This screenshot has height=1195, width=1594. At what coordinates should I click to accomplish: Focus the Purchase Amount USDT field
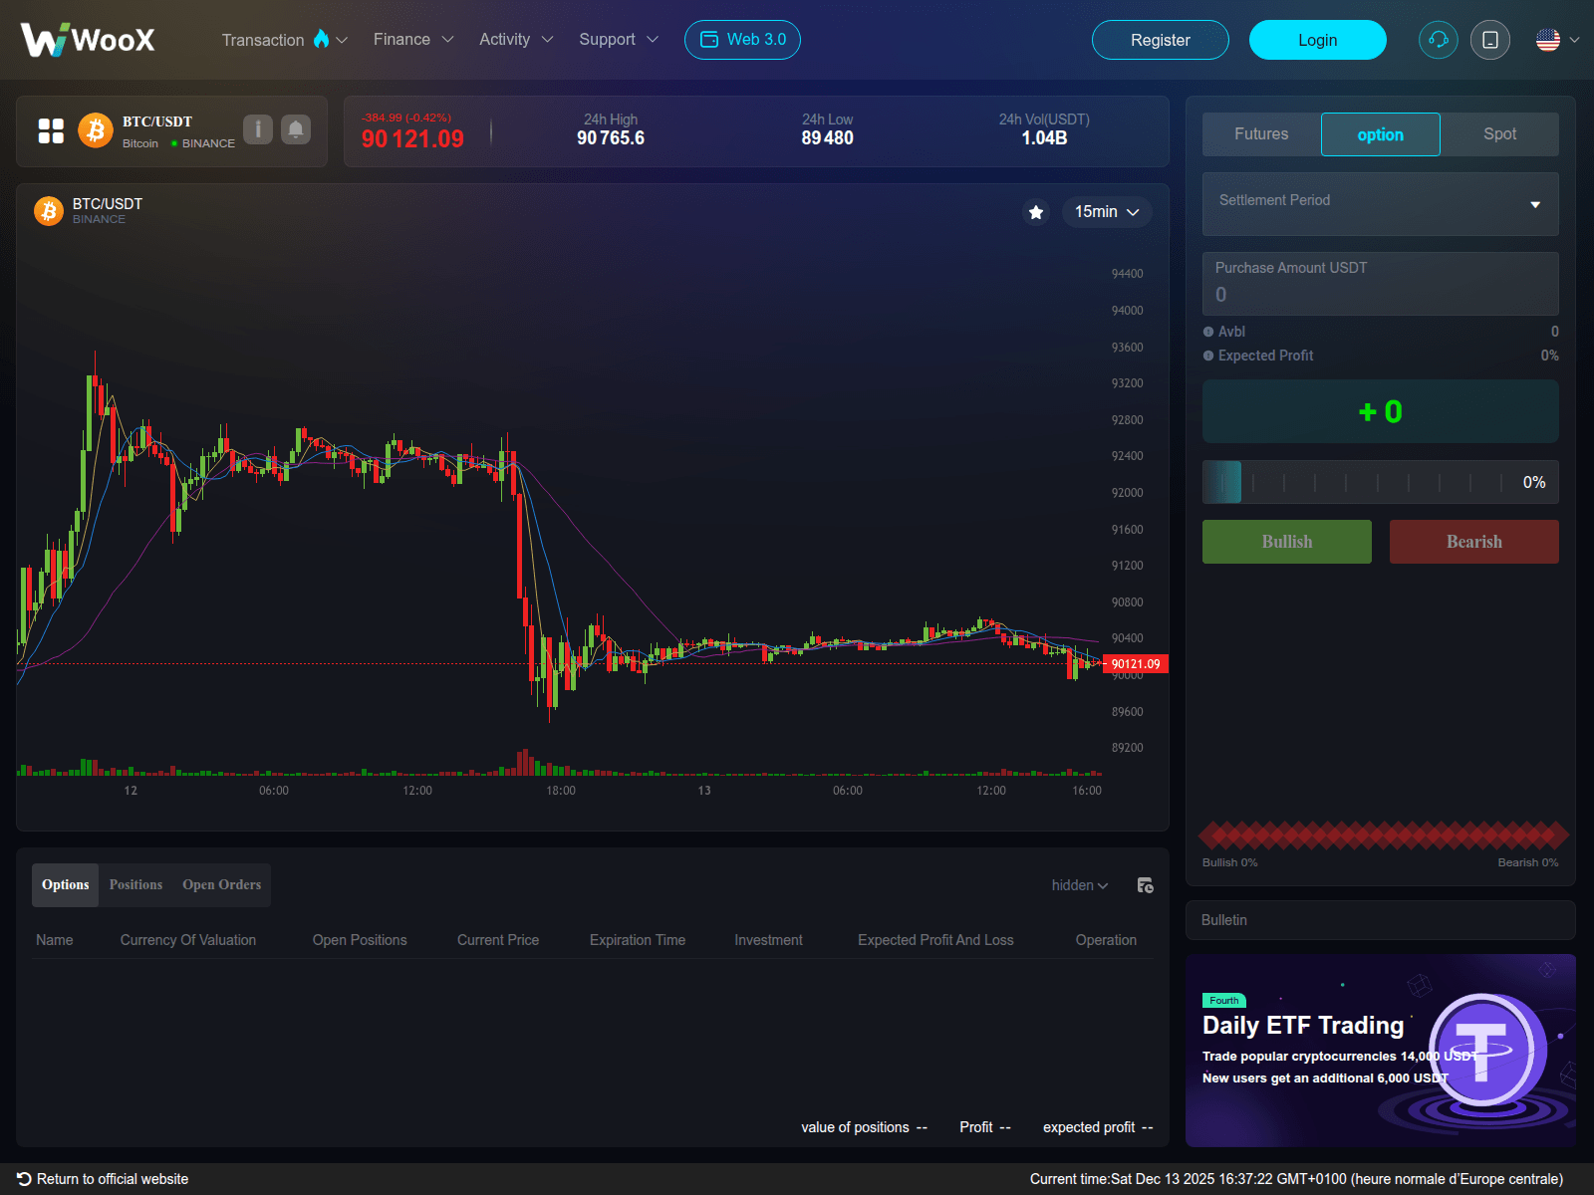click(1381, 284)
